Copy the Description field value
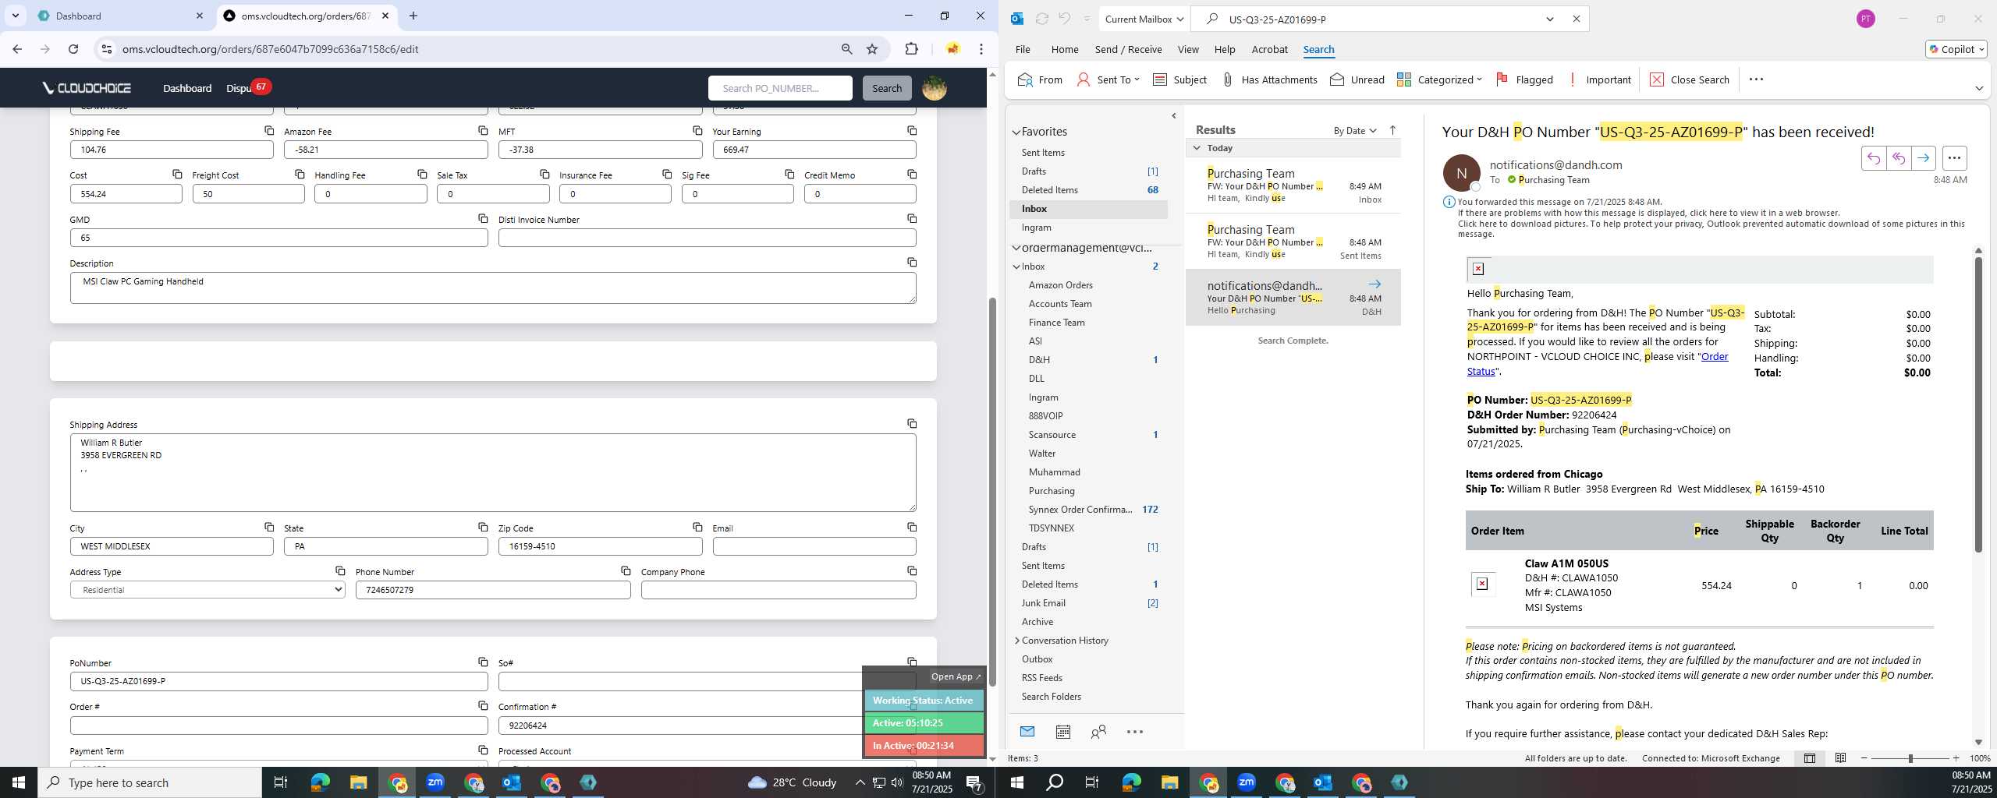 [911, 263]
